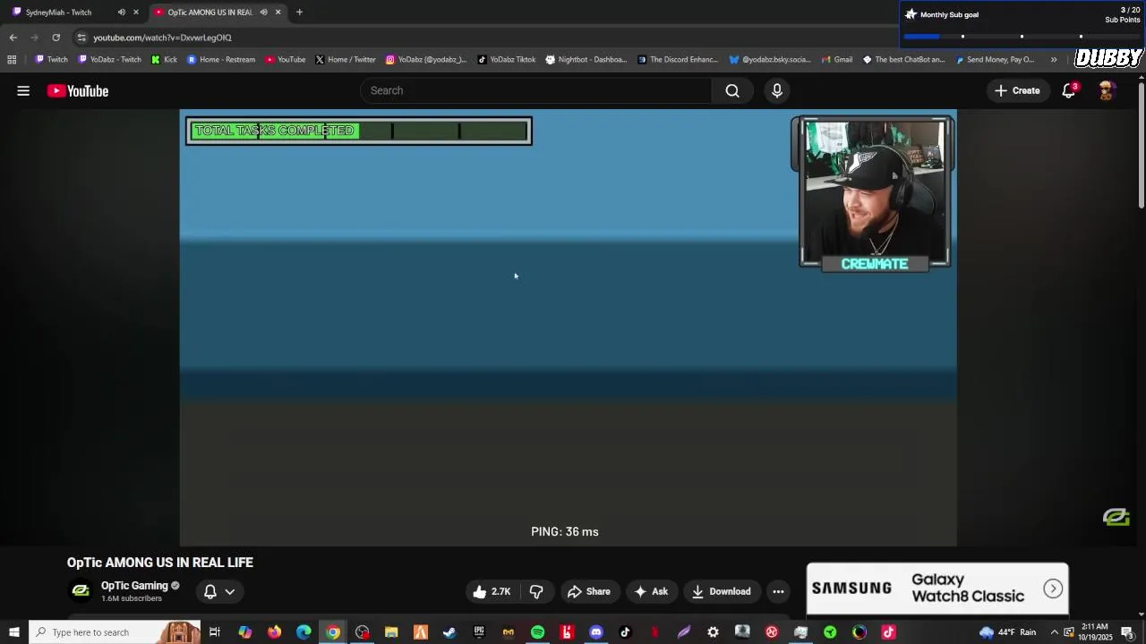Screen dimensions: 1146x644
Task: Open Discord from the taskbar
Action: 596,632
